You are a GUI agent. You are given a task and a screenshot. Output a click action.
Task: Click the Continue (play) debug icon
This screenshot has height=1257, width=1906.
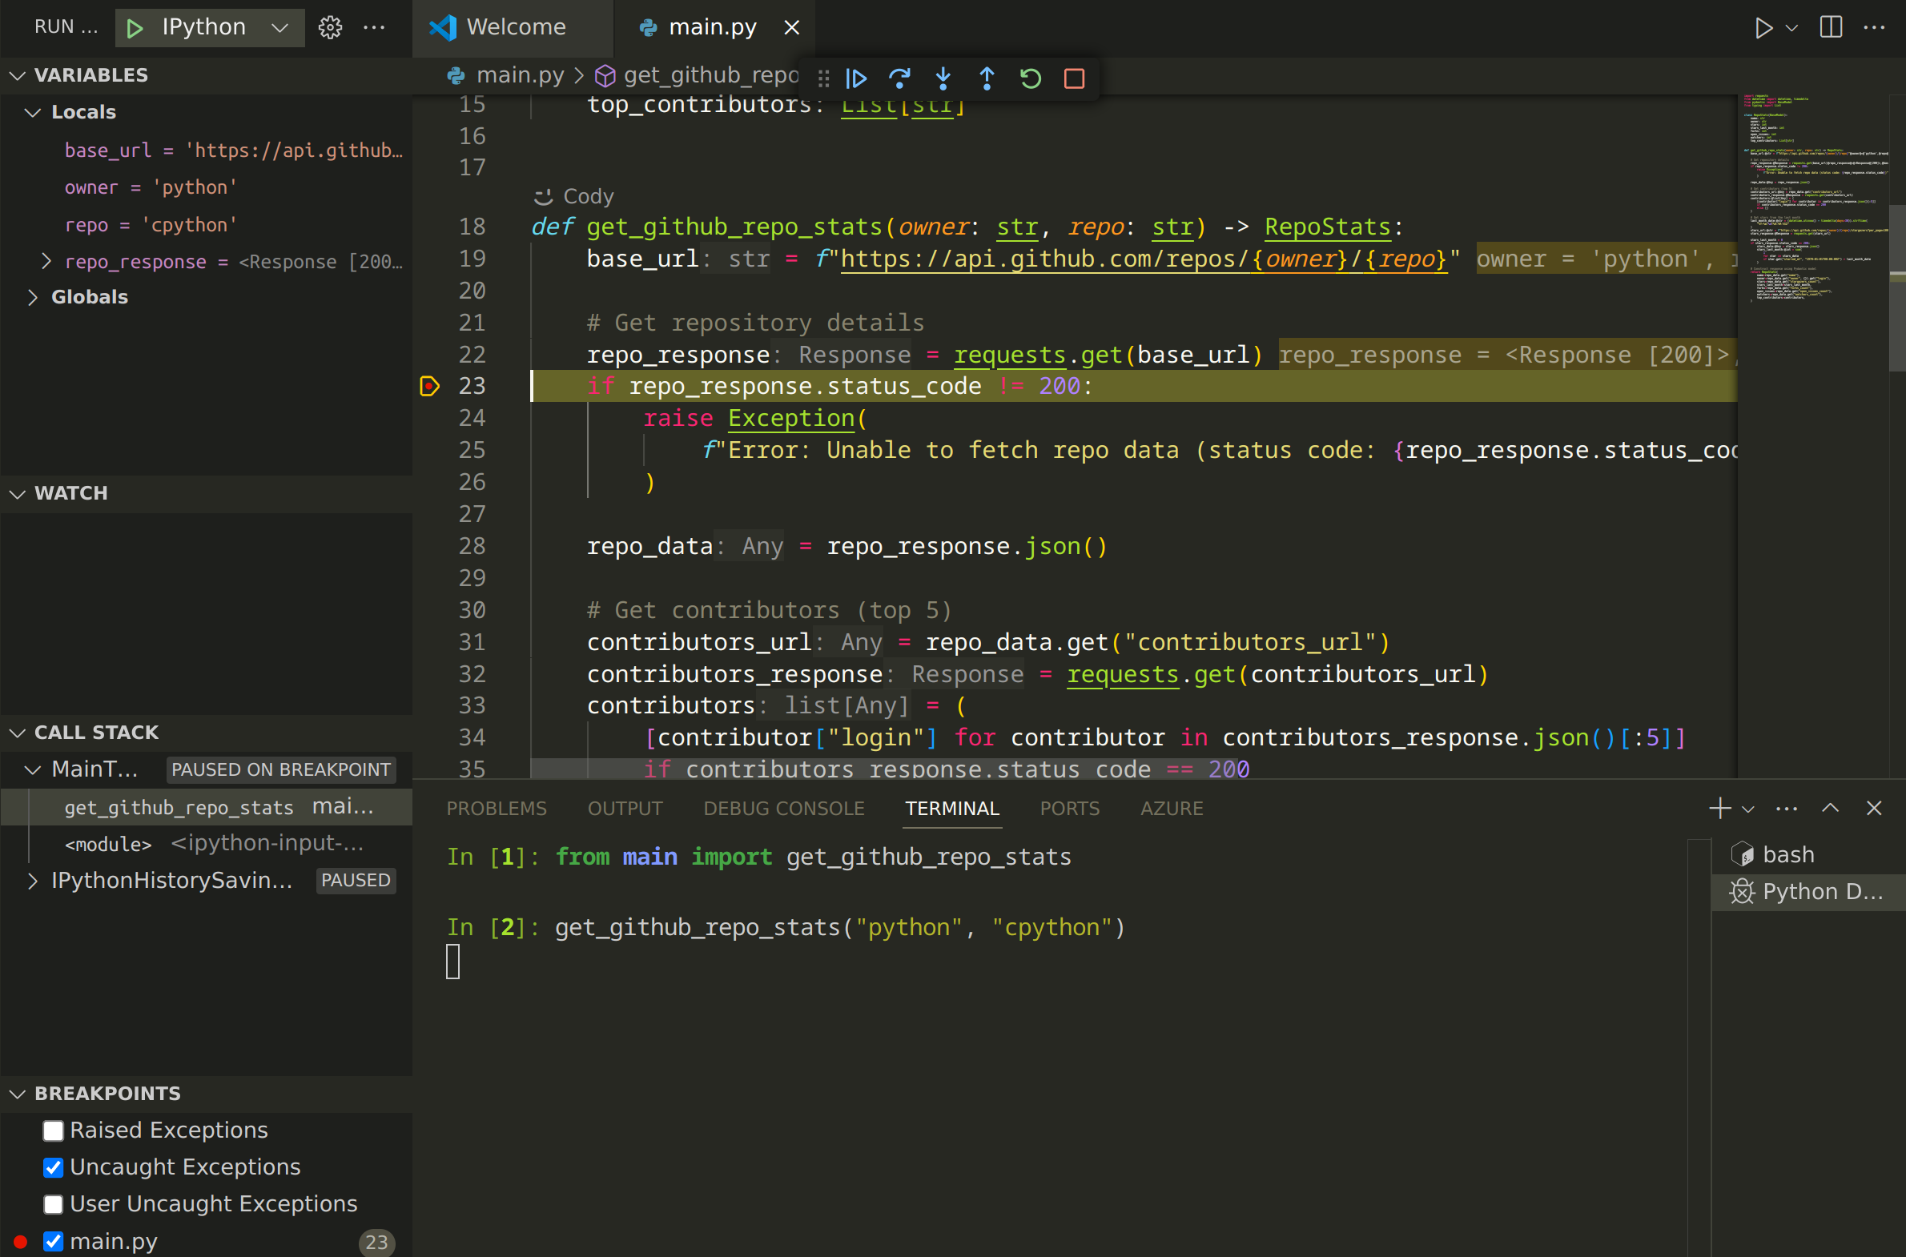point(857,76)
